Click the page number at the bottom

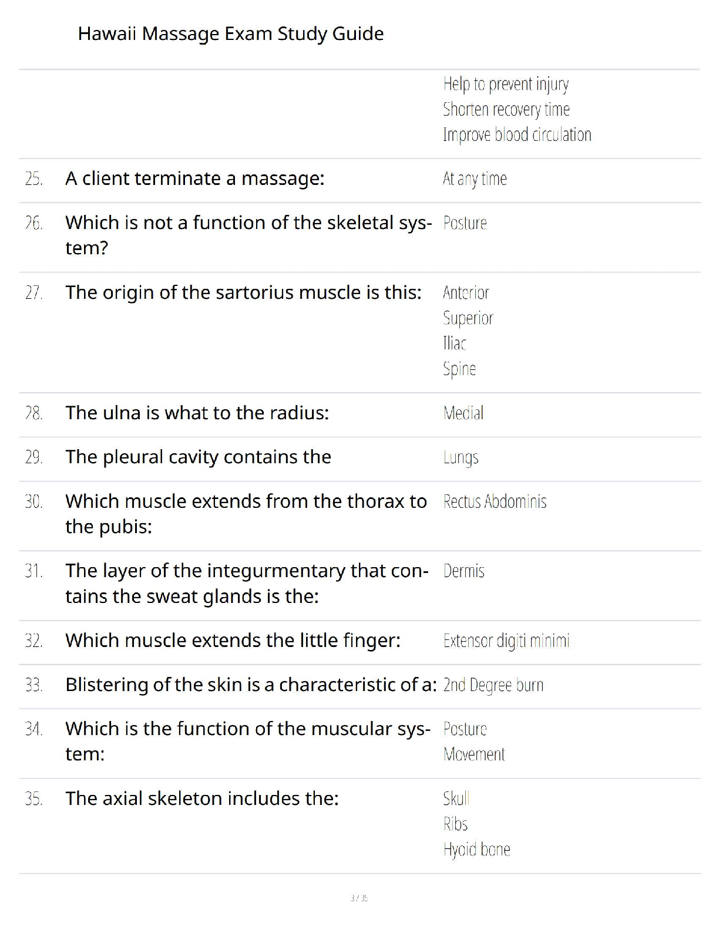coord(359,898)
